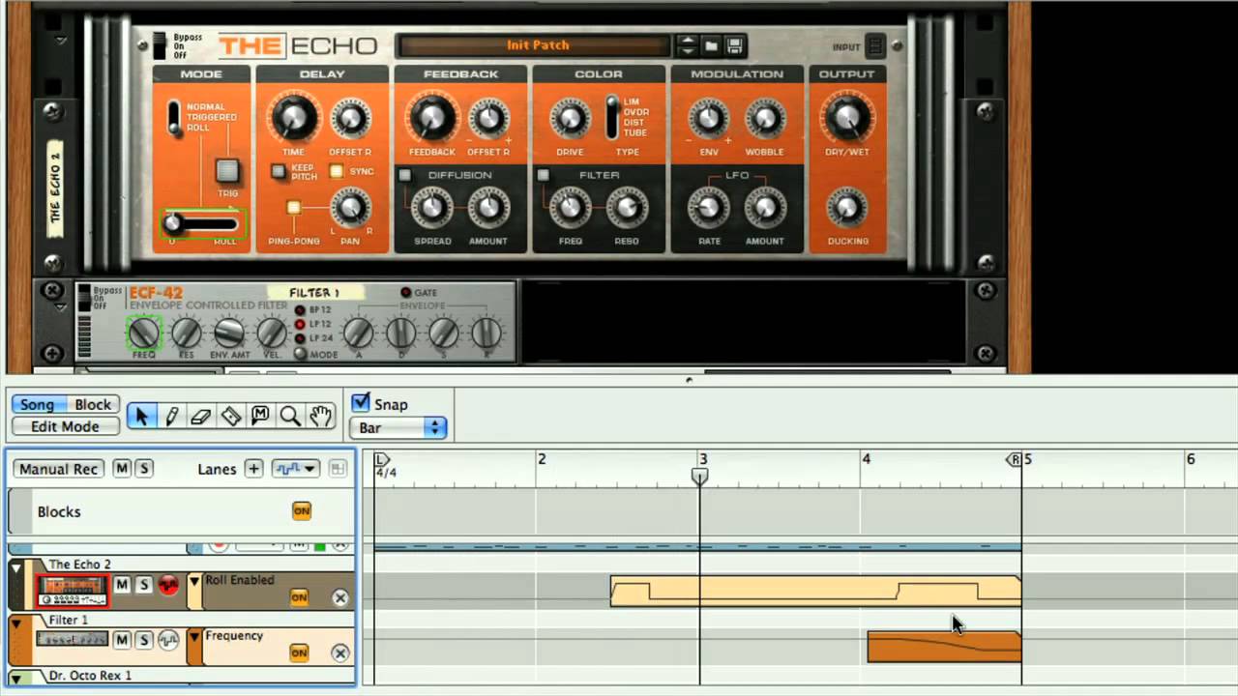This screenshot has width=1238, height=696.
Task: Select the Mute tool
Action: click(260, 416)
